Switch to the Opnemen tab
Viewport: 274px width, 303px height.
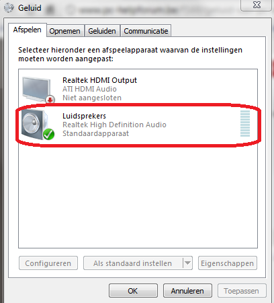(65, 31)
